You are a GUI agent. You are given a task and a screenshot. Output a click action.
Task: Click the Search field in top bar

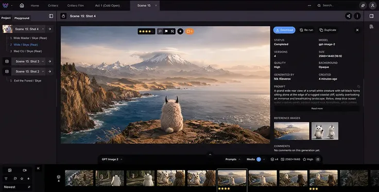point(336,5)
